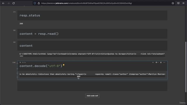The image size is (187, 105).
Task: Click inside the resp.status cell
Action: click(92, 15)
